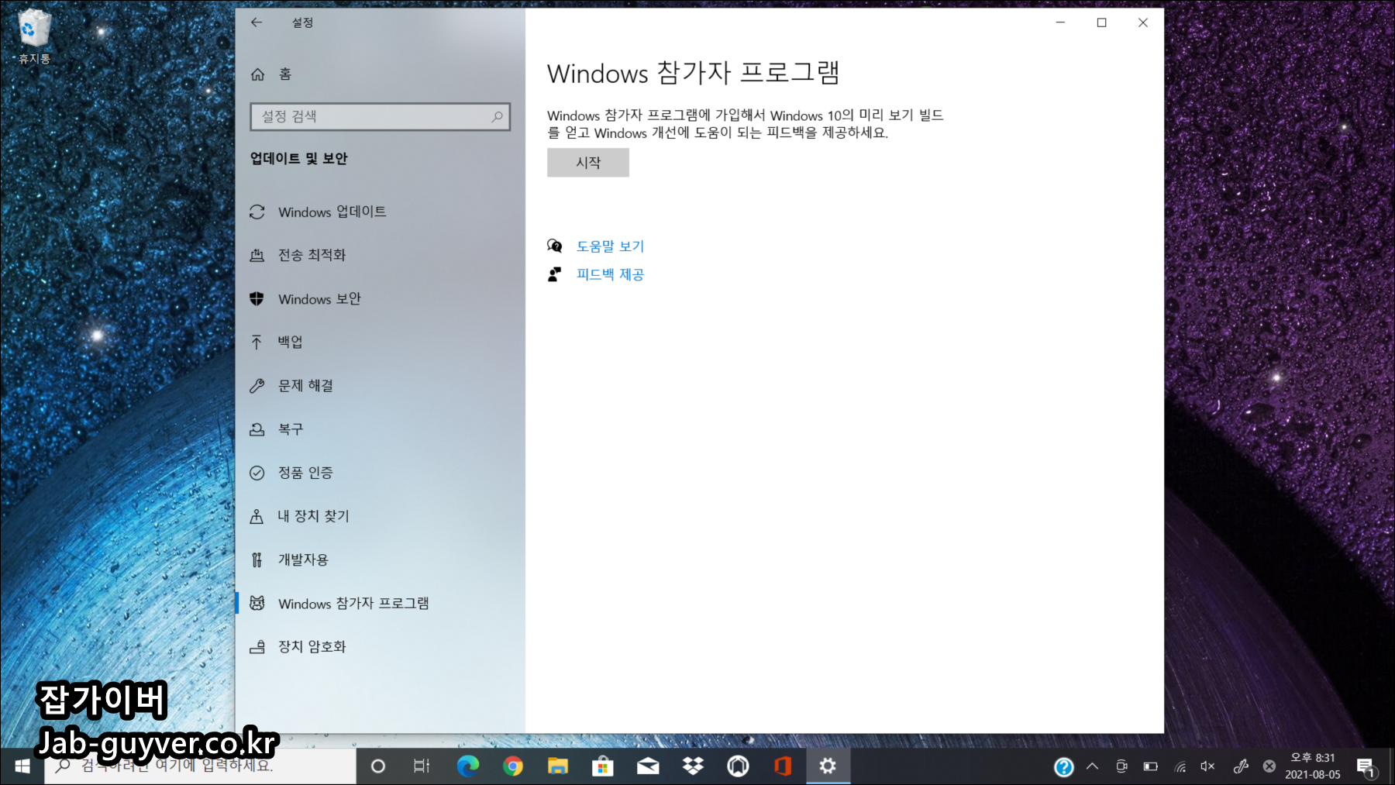Click the Backup upload arrow icon
This screenshot has width=1395, height=785.
point(257,342)
